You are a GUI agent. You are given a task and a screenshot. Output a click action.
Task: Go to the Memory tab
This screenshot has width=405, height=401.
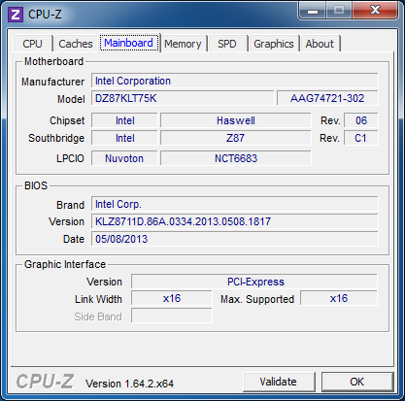pyautogui.click(x=183, y=44)
